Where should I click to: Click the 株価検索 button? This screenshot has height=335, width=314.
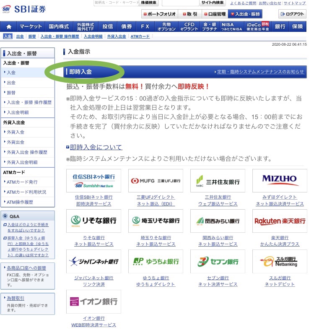tap(149, 3)
